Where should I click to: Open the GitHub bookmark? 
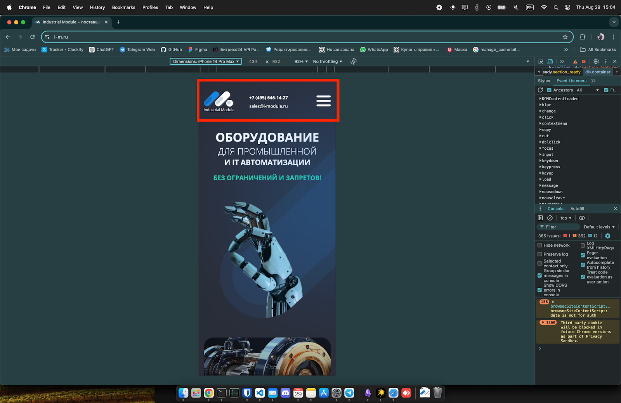(171, 50)
